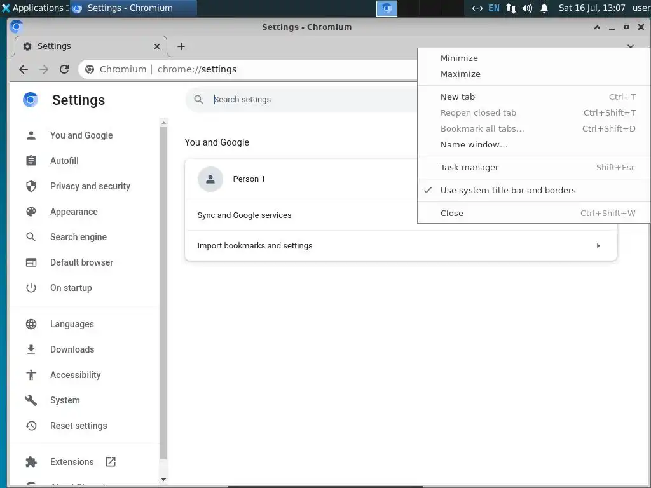Click the magnifier icon for Search engine

click(x=31, y=237)
